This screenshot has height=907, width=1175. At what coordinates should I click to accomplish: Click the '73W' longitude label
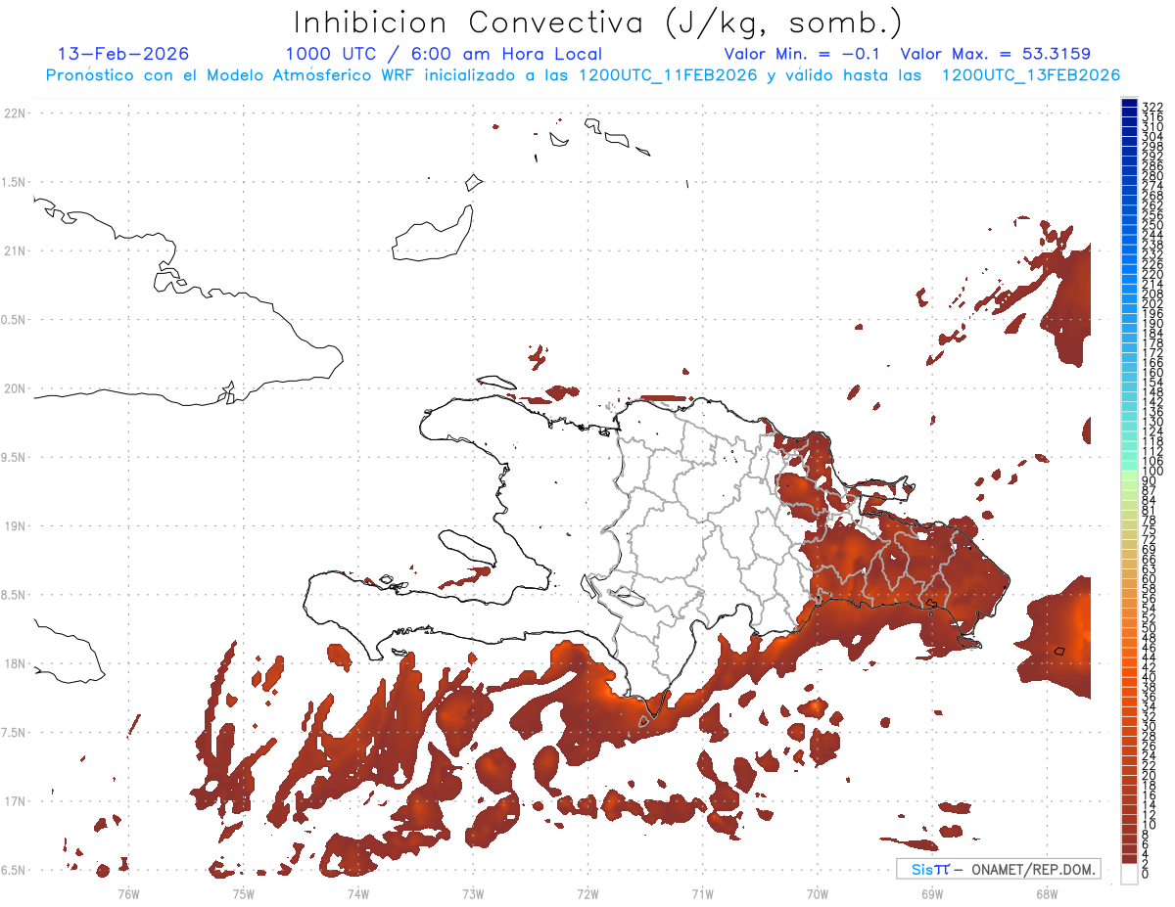(x=473, y=894)
